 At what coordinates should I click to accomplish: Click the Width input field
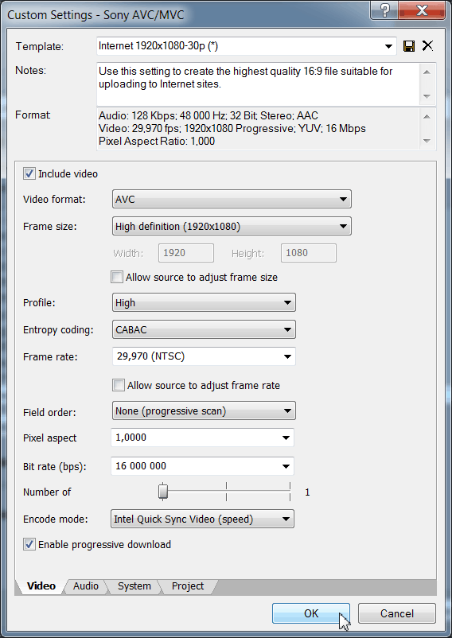click(186, 253)
